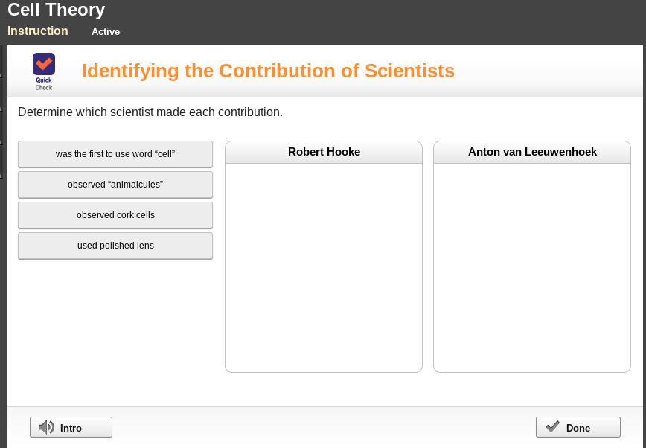Choose the 'used polished lens' tile
646x448 pixels.
click(x=115, y=246)
